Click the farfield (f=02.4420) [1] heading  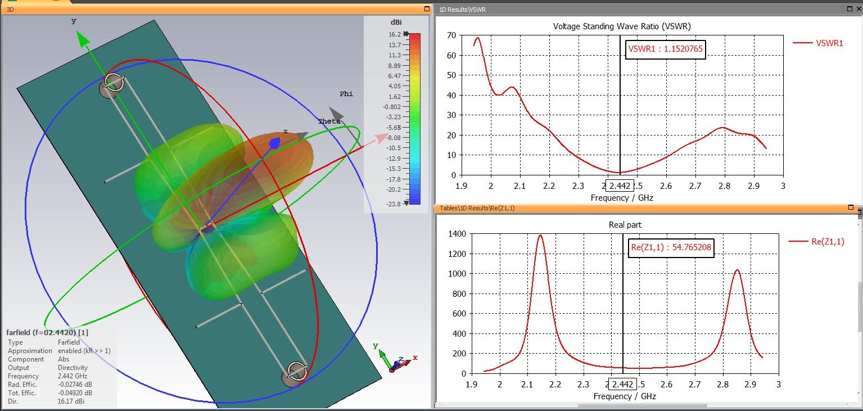tap(47, 332)
